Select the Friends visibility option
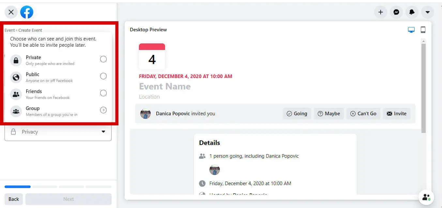The image size is (442, 208). [x=103, y=93]
